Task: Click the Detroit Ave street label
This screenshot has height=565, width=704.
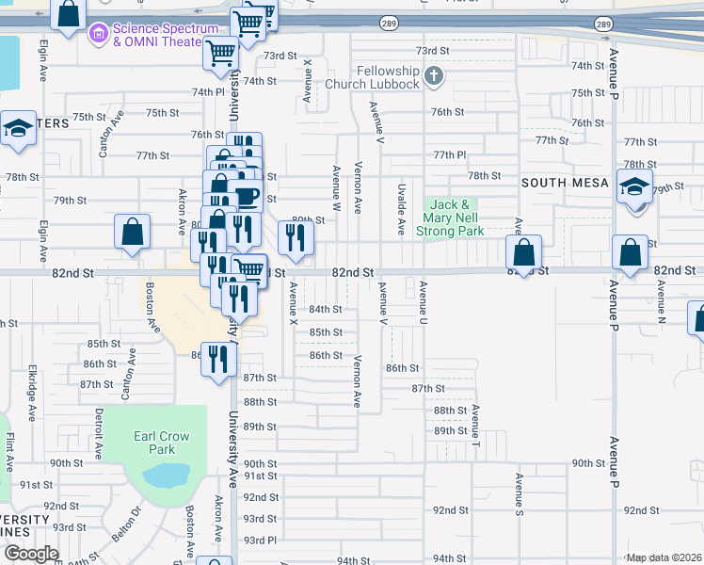Action: (x=99, y=433)
